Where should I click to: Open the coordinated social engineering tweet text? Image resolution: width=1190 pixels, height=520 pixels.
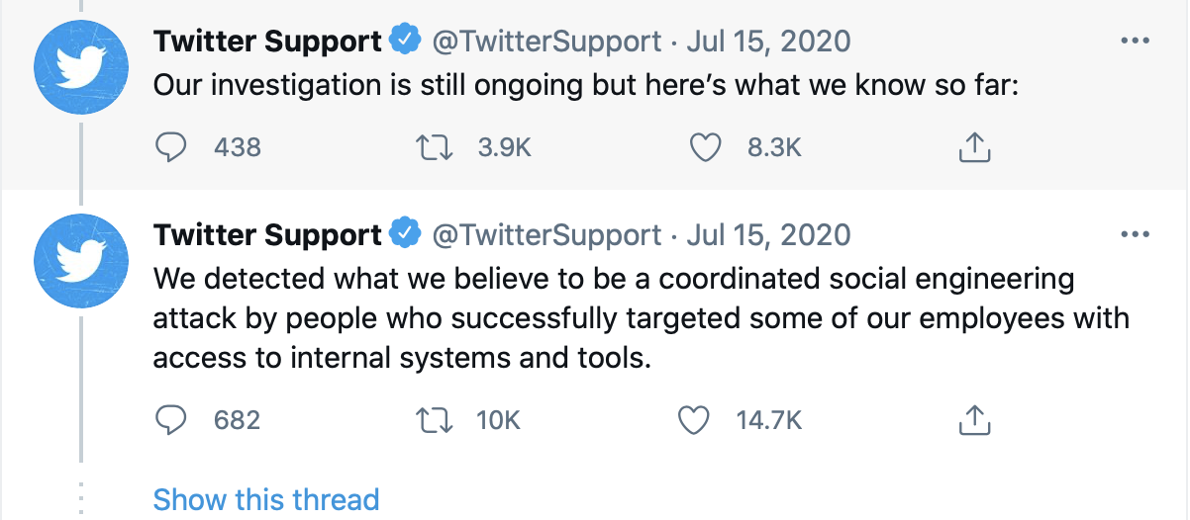(642, 318)
